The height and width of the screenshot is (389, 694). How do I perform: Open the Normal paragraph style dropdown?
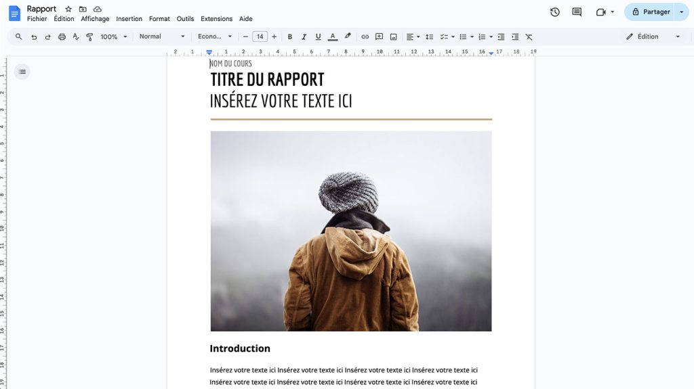click(x=162, y=37)
